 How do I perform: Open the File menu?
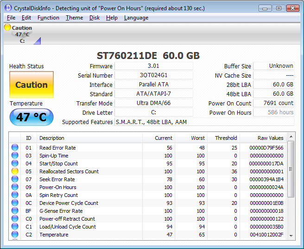(x=11, y=18)
